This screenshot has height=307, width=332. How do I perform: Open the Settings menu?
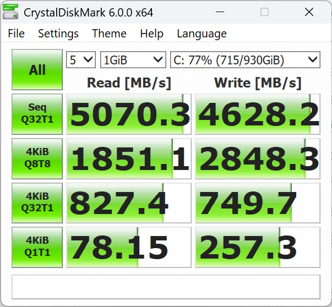tap(58, 34)
